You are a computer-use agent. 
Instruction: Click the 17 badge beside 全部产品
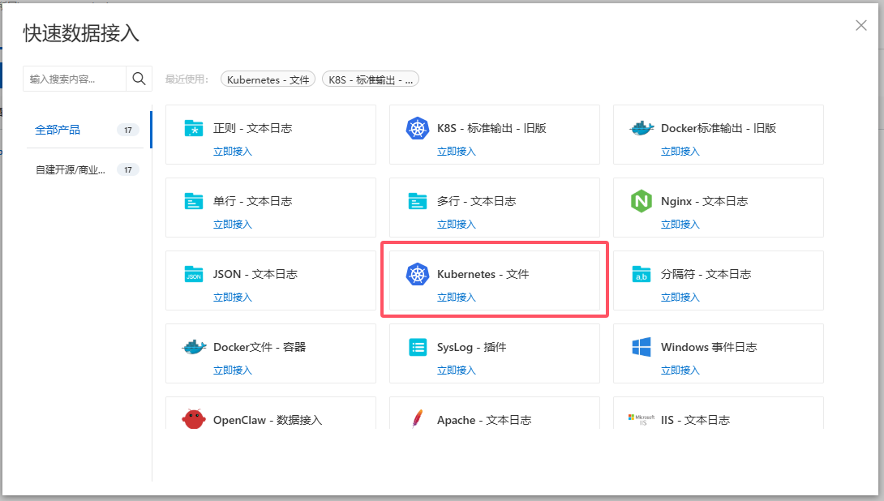click(128, 130)
